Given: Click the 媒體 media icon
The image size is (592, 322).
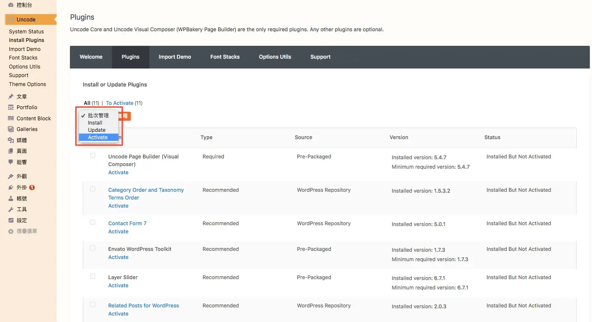Looking at the screenshot, I should coord(11,140).
